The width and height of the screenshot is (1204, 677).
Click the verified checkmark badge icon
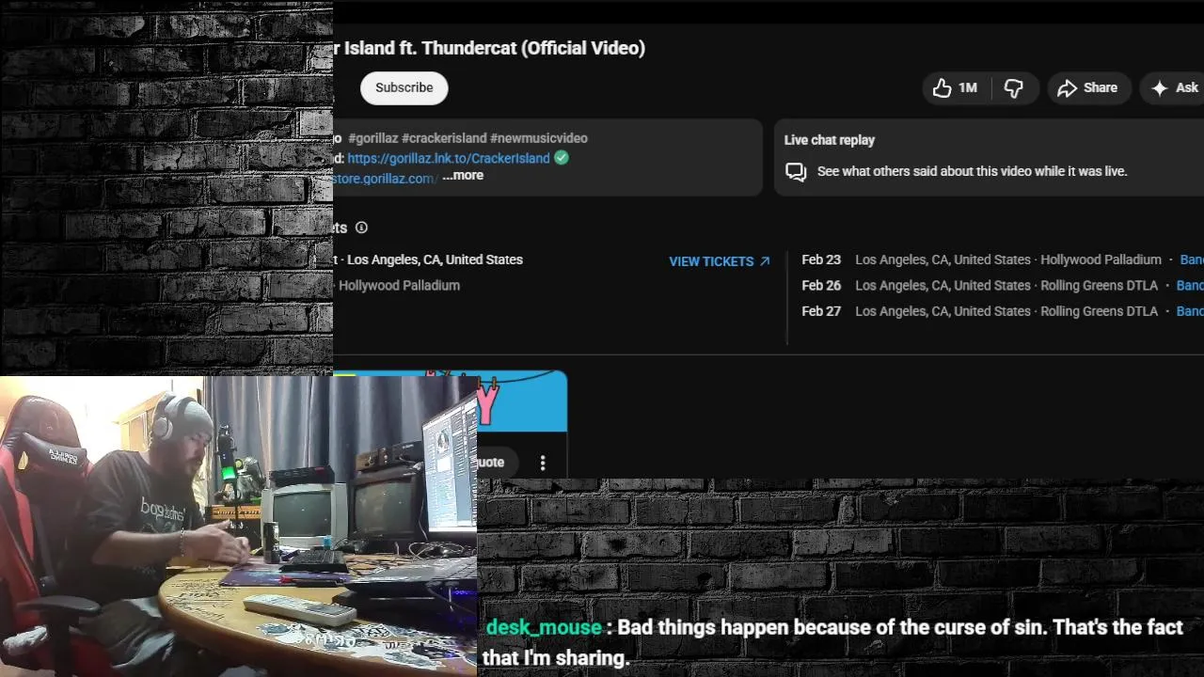[x=562, y=158]
